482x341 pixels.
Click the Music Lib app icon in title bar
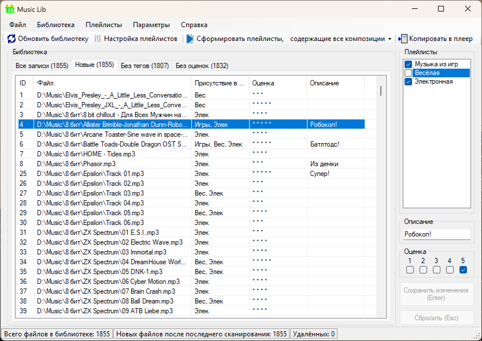click(10, 9)
